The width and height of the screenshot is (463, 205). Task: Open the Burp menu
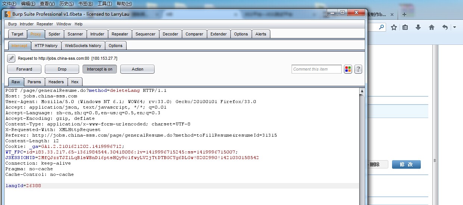[12, 24]
